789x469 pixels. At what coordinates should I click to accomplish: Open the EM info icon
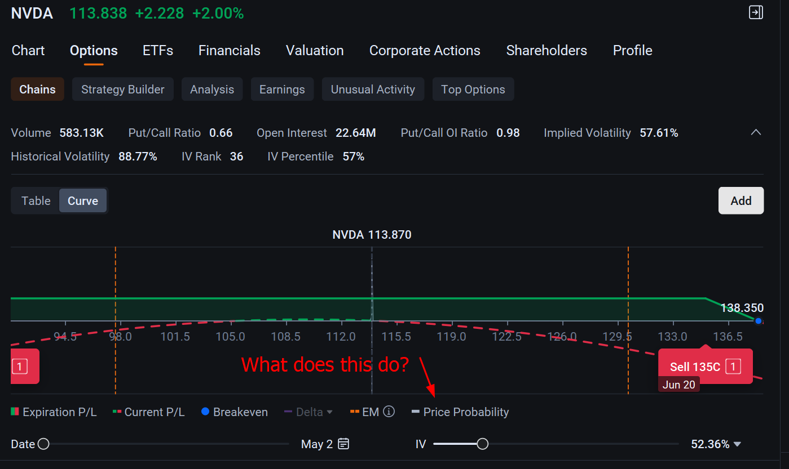click(389, 412)
